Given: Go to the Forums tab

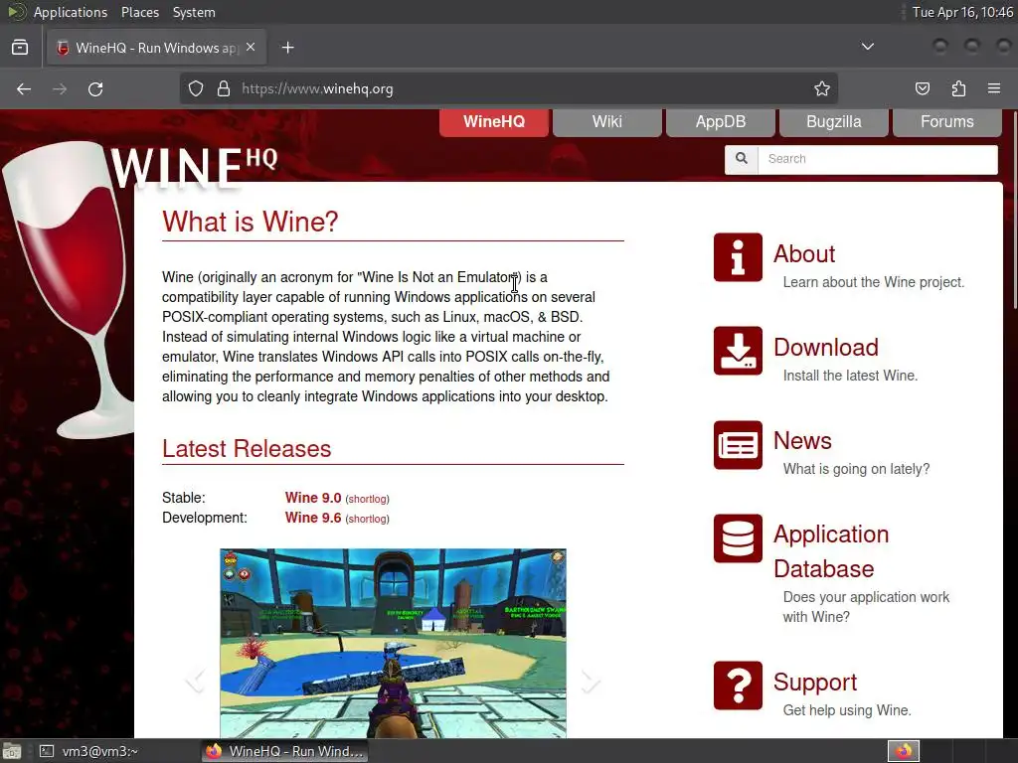Looking at the screenshot, I should [947, 122].
